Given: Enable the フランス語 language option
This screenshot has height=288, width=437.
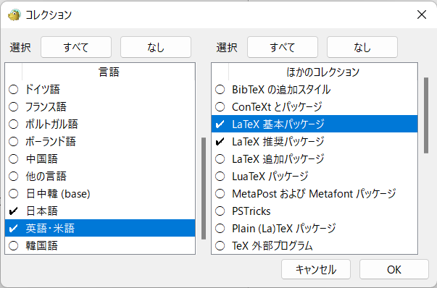Looking at the screenshot, I should [13, 107].
